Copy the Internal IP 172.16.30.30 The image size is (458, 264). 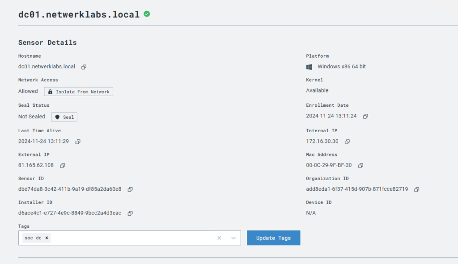point(347,142)
